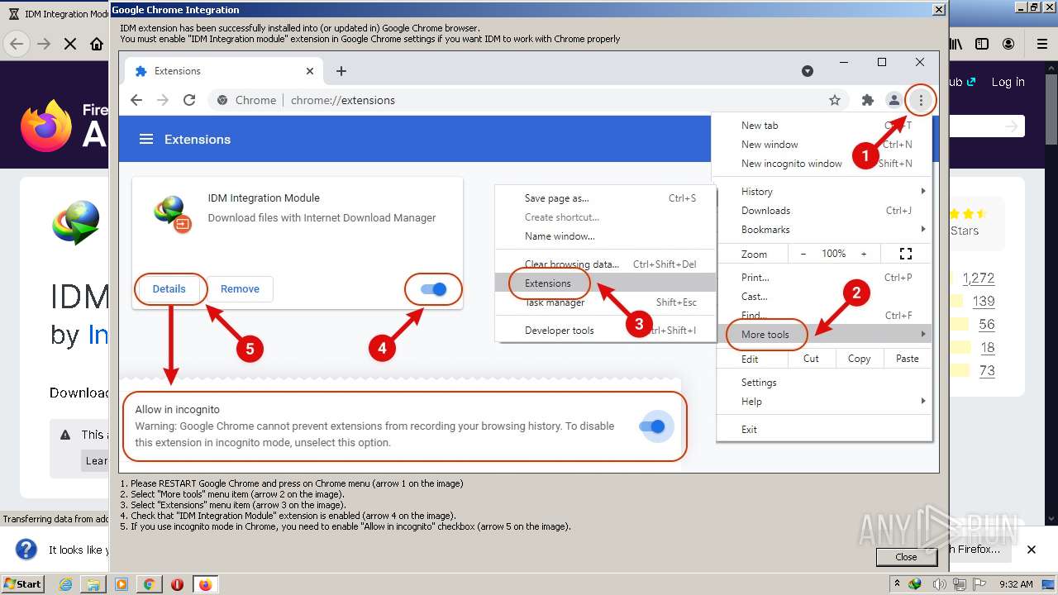The width and height of the screenshot is (1058, 595).
Task: Select the More tools menu item
Action: pyautogui.click(x=824, y=335)
